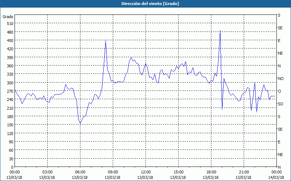Select the 'SE' compass label level with 480
This screenshot has height=181, width=291.
(280, 28)
